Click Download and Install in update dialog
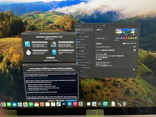The image size is (156, 117). click(72, 101)
